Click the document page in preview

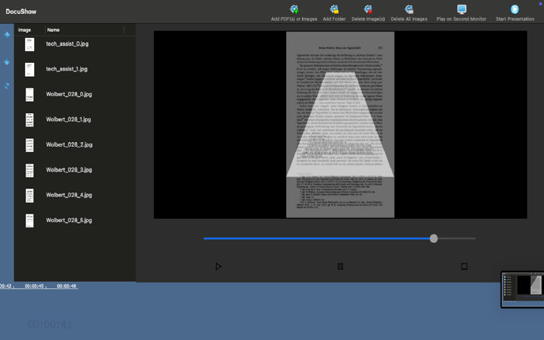point(340,125)
